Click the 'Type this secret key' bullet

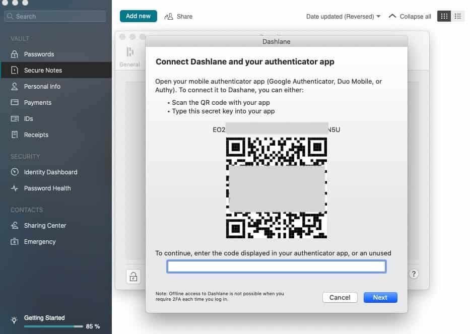point(221,111)
